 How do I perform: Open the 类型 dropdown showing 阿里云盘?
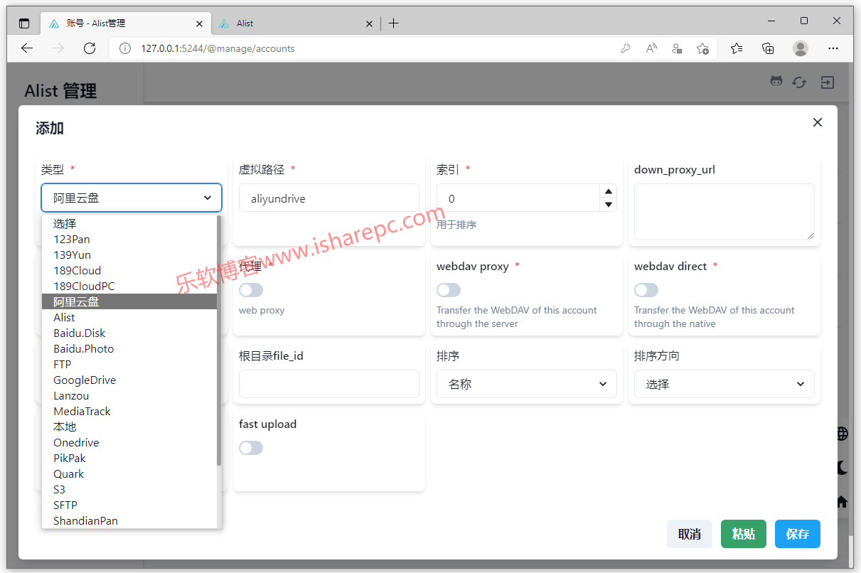pyautogui.click(x=132, y=198)
